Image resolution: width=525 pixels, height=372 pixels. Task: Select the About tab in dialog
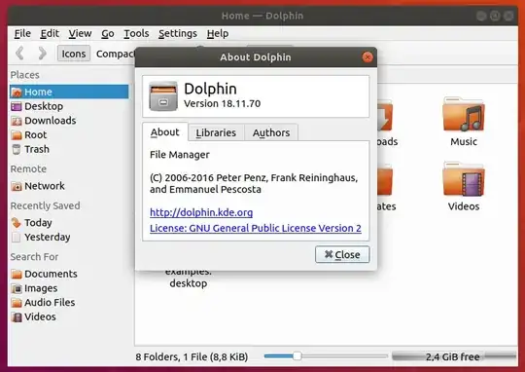(165, 132)
